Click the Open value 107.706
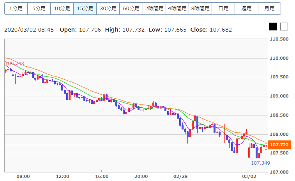This screenshot has height=181, width=295. click(x=90, y=30)
